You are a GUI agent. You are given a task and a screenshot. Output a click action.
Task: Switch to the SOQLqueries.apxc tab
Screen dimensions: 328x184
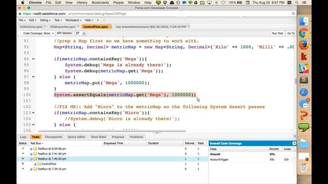[x=63, y=27]
